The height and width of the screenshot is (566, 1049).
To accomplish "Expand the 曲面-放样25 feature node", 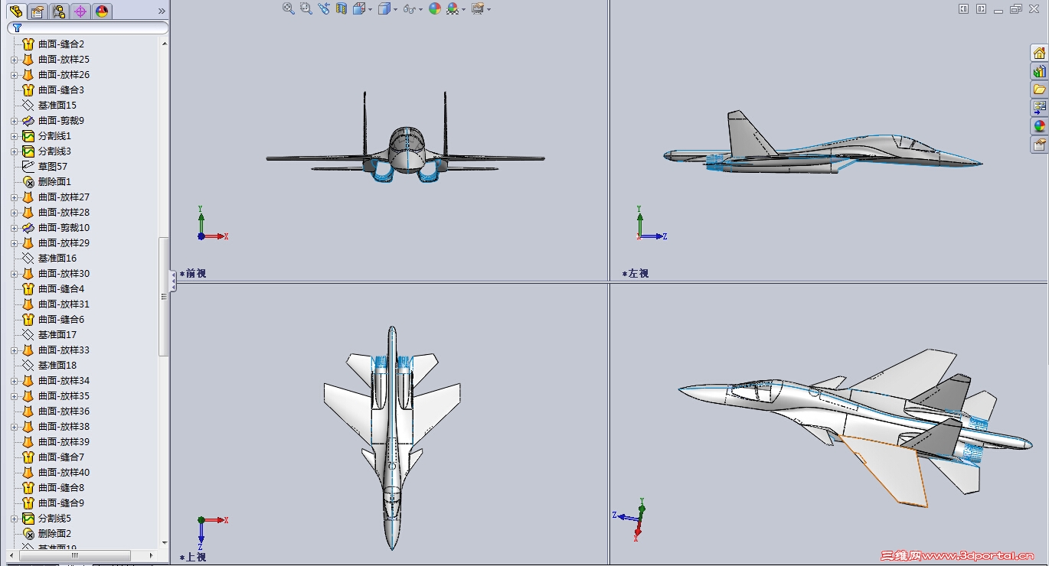I will (14, 60).
